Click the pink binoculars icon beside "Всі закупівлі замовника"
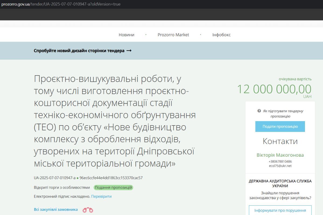Viewport: 323px width, 215px height. (x=88, y=209)
